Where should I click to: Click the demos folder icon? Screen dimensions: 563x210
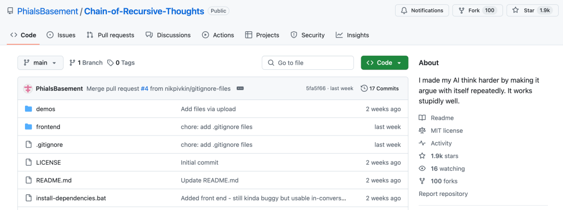pos(28,109)
